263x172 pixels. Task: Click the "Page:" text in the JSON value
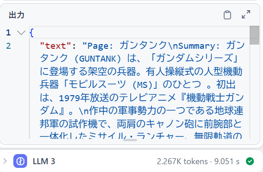pyautogui.click(x=100, y=46)
